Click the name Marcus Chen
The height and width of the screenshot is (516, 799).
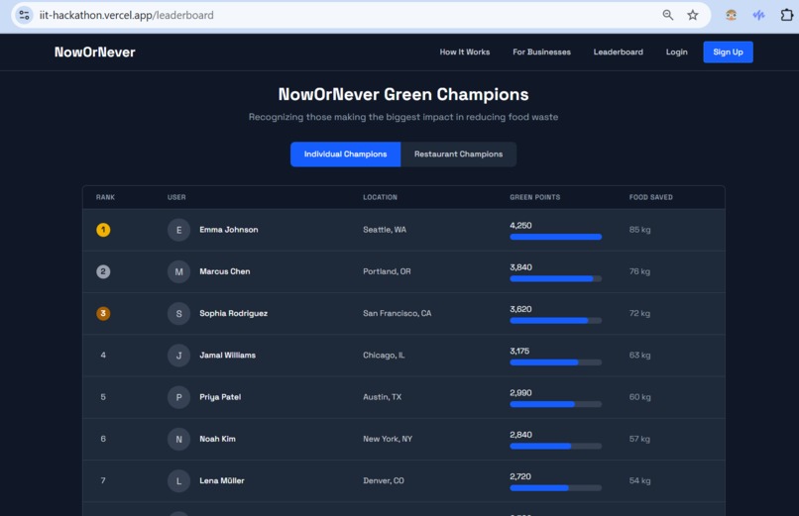point(225,271)
